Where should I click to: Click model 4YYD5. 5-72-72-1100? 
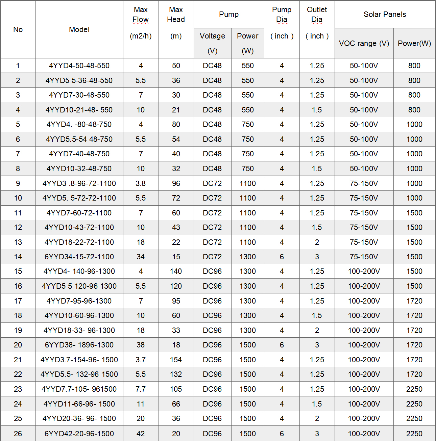(79, 198)
